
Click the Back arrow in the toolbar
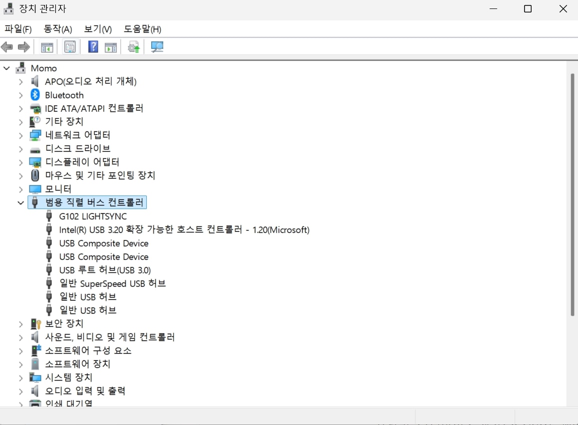tap(7, 47)
